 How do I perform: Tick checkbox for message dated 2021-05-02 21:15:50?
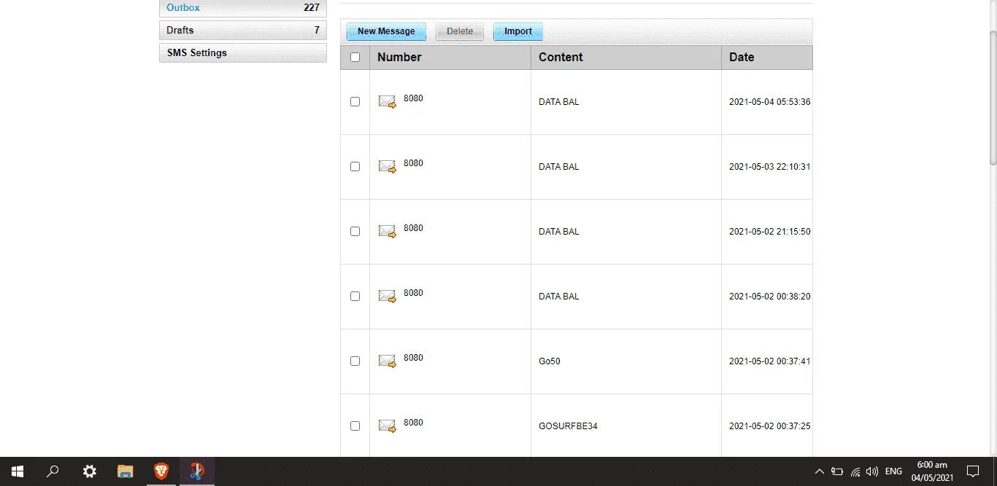[355, 232]
